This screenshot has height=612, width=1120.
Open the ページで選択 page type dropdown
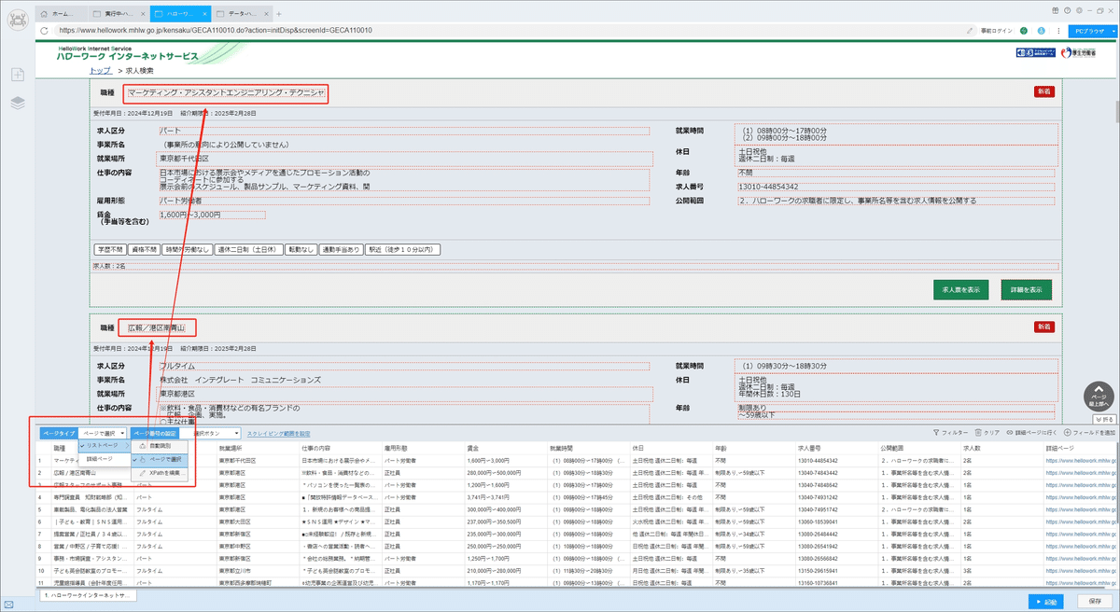tap(102, 434)
